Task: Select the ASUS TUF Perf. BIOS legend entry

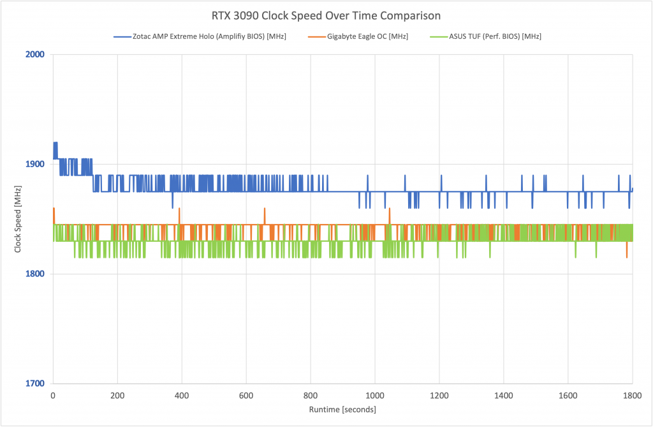Action: coord(485,36)
